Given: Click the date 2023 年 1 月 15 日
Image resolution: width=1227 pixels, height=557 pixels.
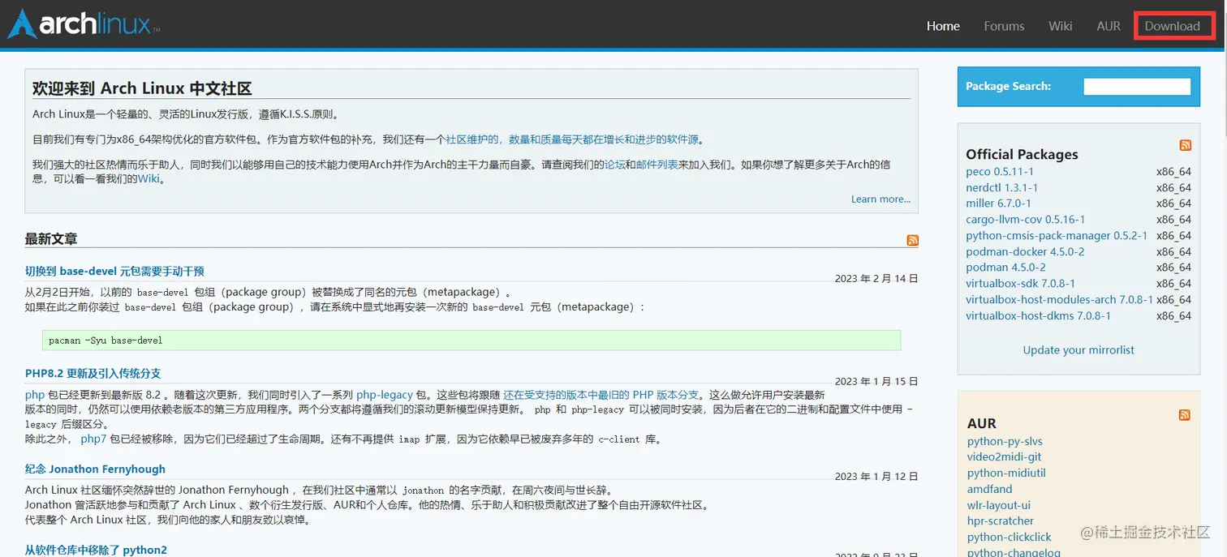Looking at the screenshot, I should pyautogui.click(x=876, y=381).
